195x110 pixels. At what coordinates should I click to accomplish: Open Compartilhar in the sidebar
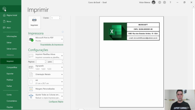tap(11, 67)
